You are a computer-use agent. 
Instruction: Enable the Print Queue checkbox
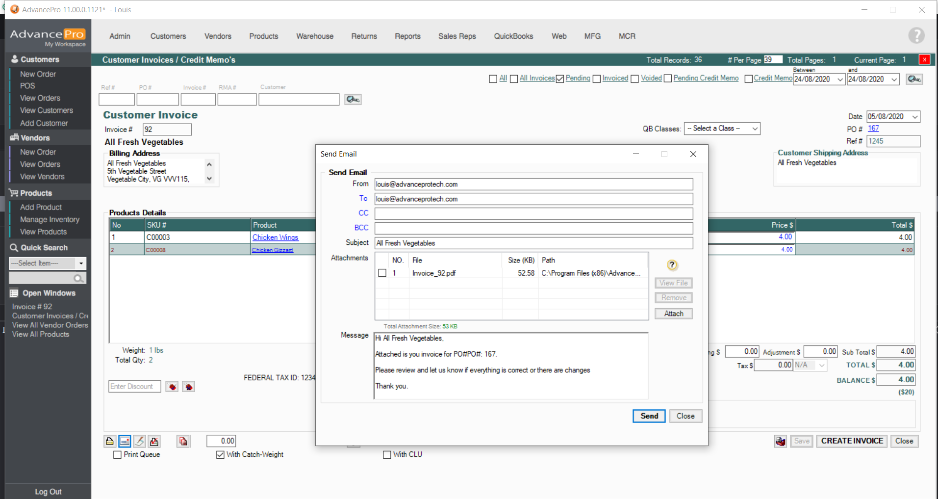[118, 455]
